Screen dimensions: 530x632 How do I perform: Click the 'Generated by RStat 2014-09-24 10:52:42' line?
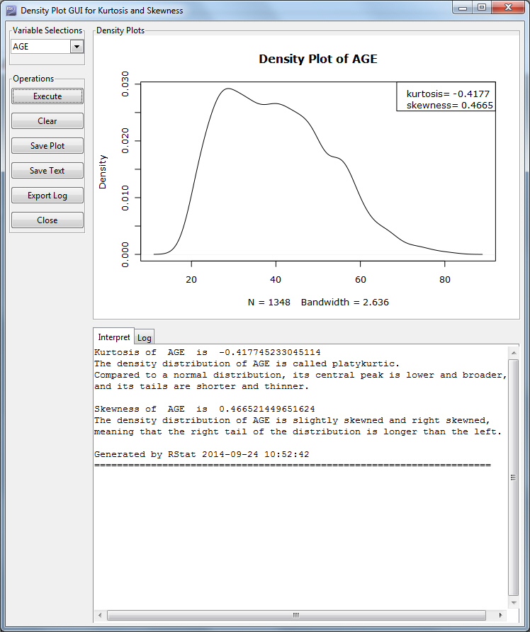click(x=201, y=454)
